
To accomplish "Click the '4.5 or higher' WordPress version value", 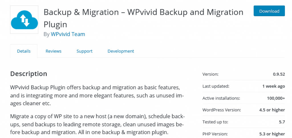I will click(x=272, y=110).
